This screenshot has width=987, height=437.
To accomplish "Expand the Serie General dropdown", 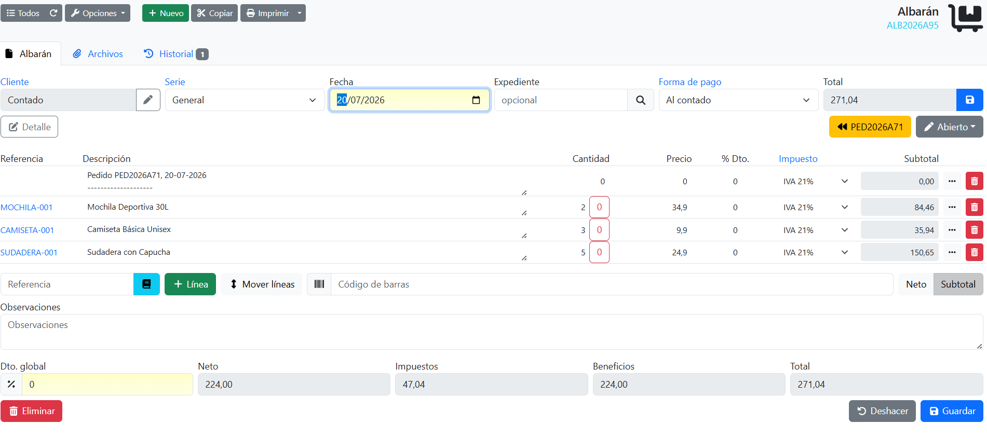I will pyautogui.click(x=245, y=100).
